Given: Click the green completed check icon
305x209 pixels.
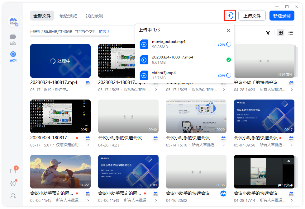Looking at the screenshot, I should tap(229, 60).
